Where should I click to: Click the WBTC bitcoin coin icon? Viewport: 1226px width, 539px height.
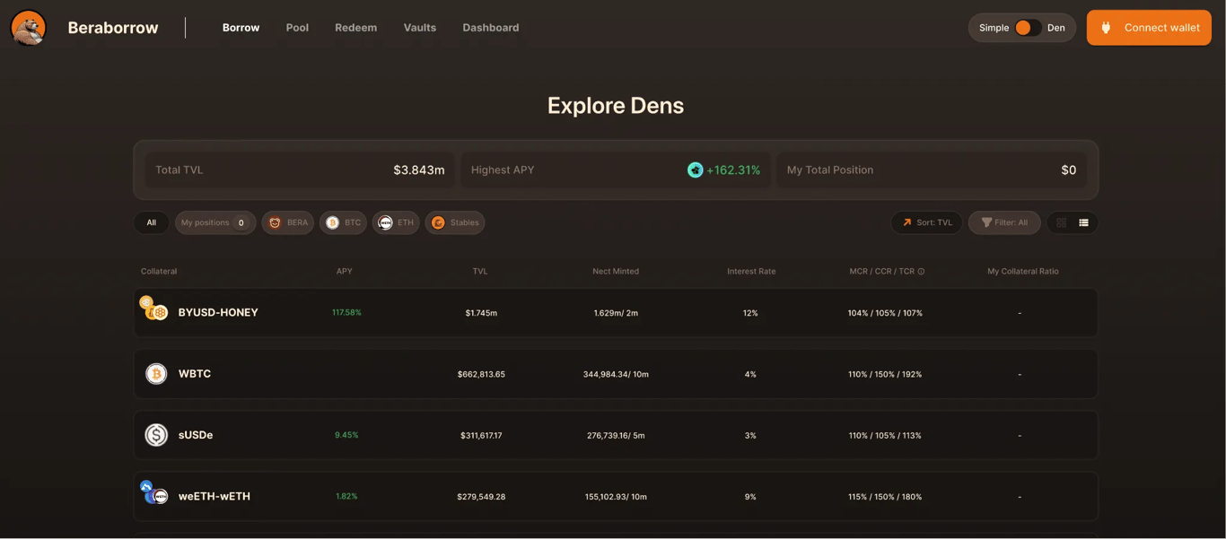(x=156, y=374)
